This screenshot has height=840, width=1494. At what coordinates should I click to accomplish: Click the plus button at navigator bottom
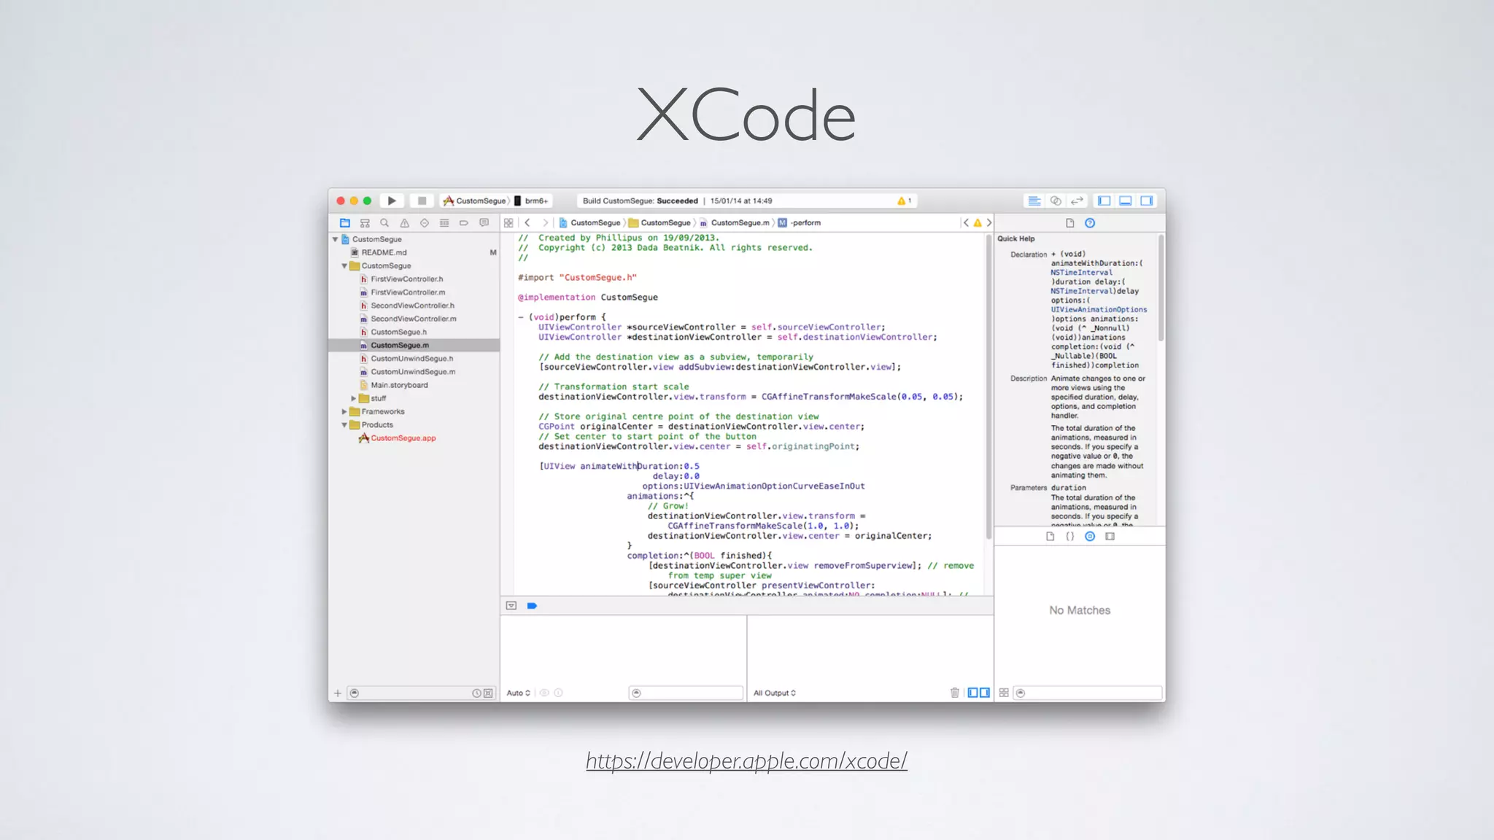338,693
